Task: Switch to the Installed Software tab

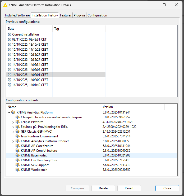Action: pos(17,15)
